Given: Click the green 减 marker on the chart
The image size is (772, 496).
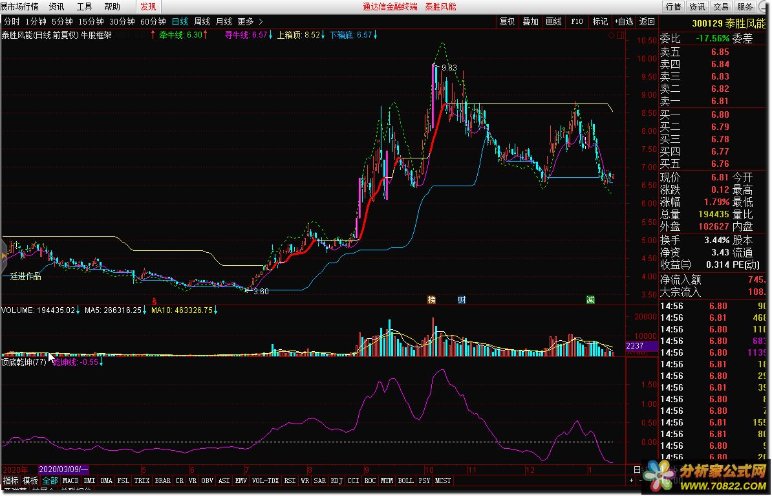Looking at the screenshot, I should (x=590, y=299).
